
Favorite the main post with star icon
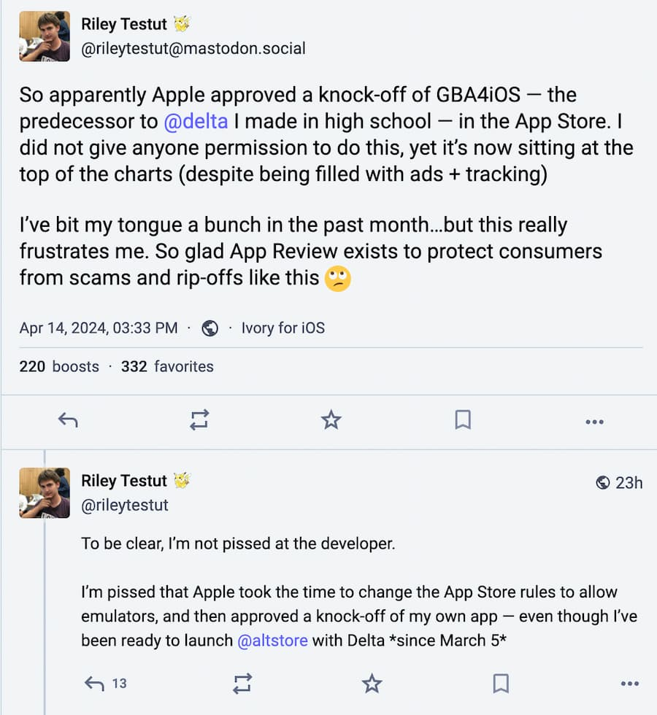(331, 420)
